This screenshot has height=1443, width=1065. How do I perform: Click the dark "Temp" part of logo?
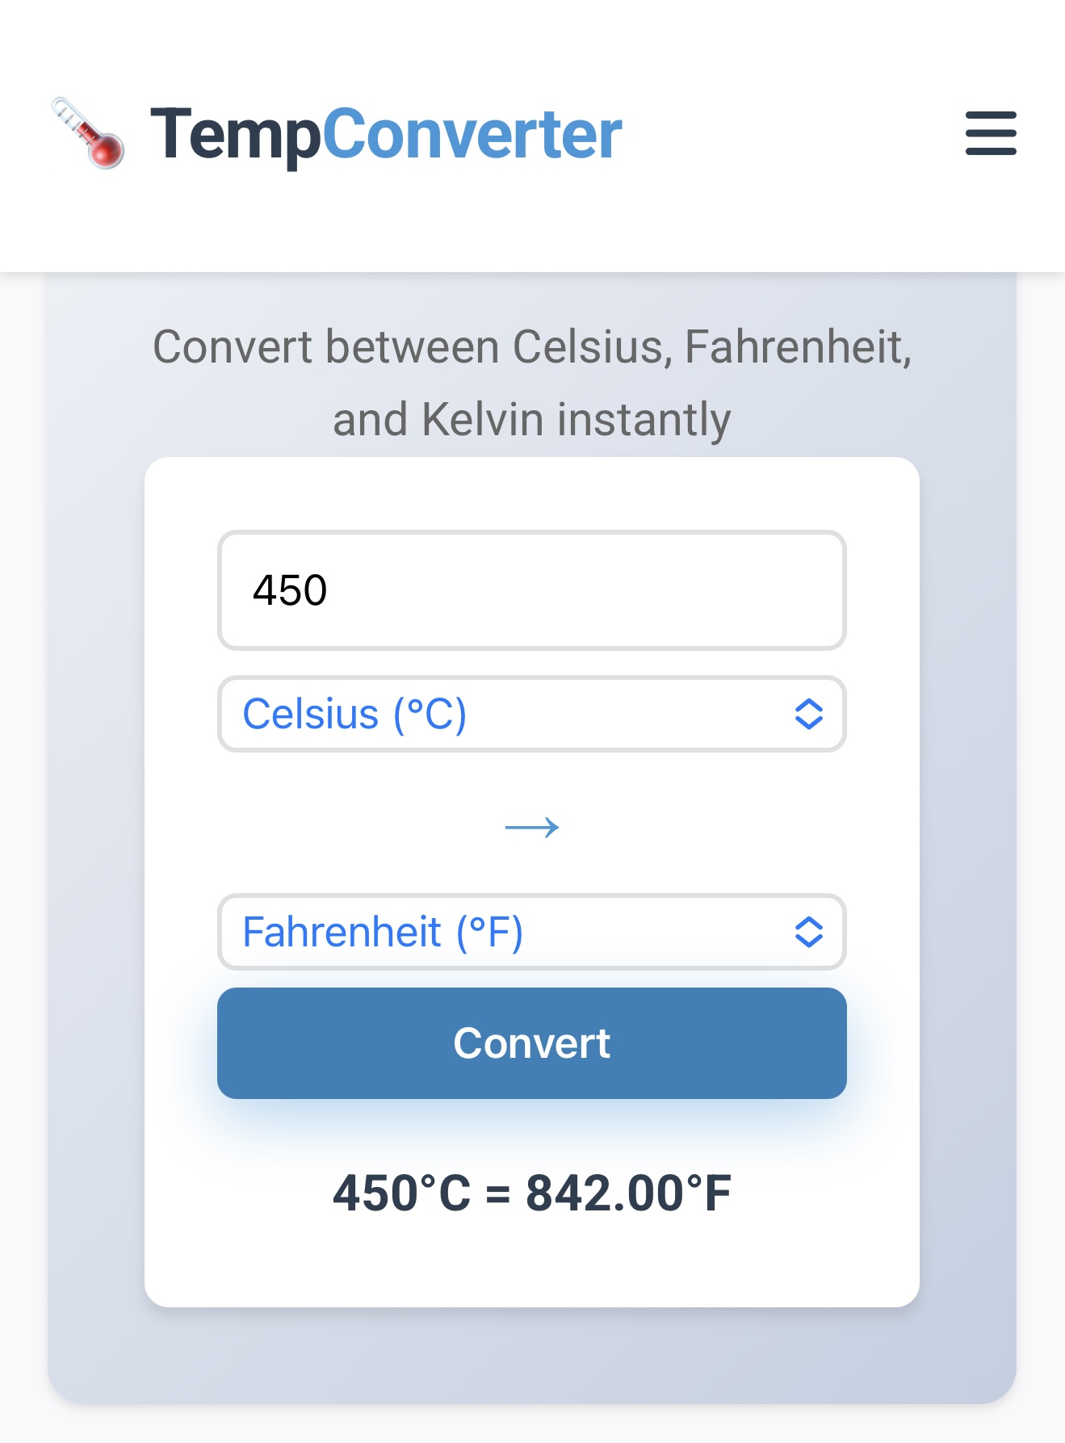pos(236,134)
